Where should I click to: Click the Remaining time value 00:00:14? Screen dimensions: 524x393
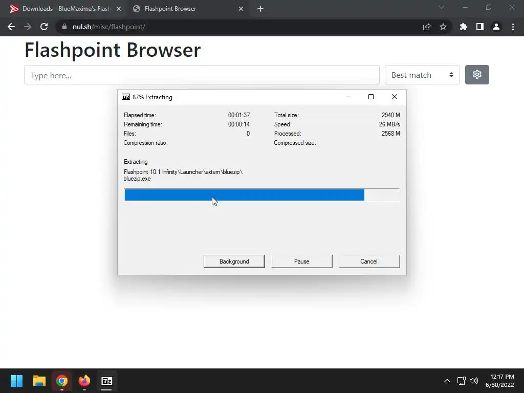tap(239, 124)
